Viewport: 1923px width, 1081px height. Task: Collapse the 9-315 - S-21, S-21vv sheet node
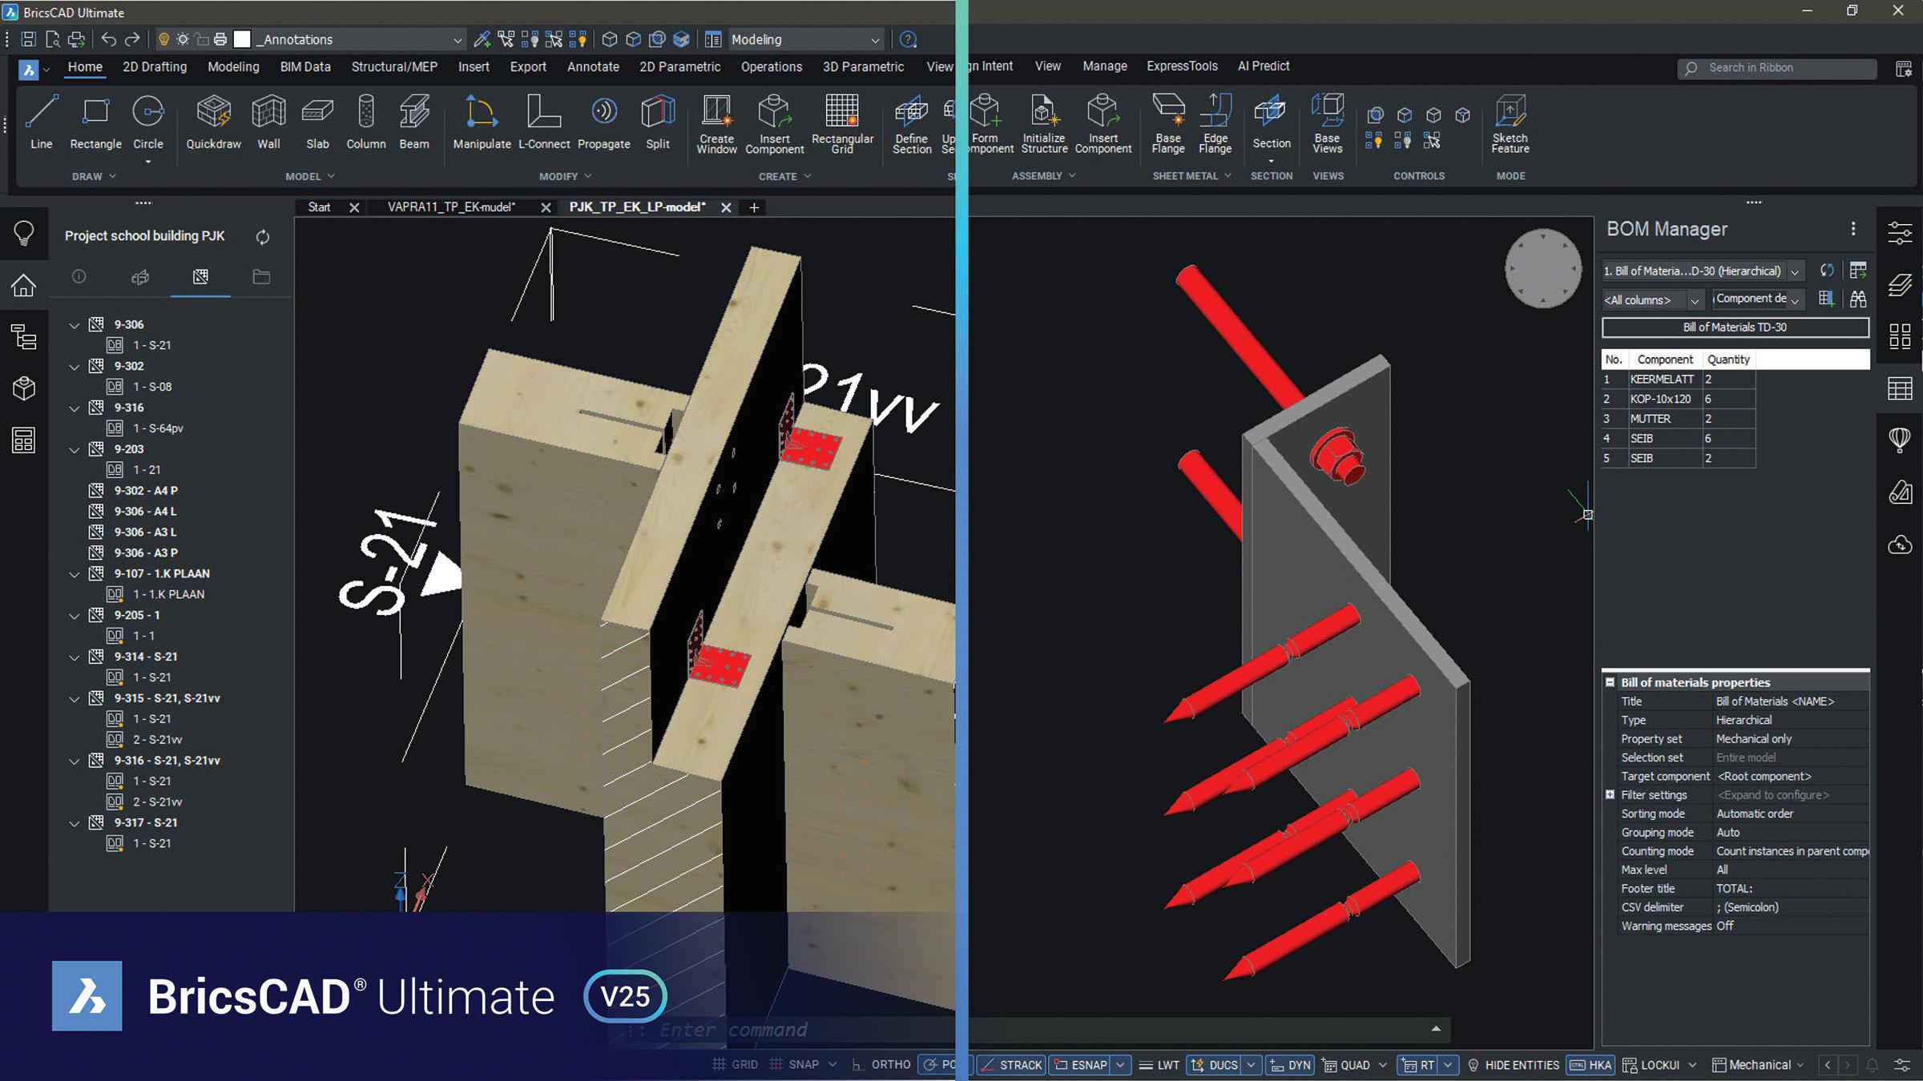75,698
